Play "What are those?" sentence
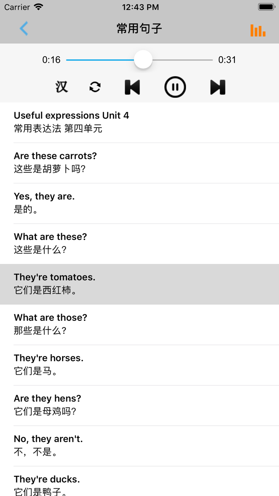The width and height of the screenshot is (279, 496). [x=139, y=324]
